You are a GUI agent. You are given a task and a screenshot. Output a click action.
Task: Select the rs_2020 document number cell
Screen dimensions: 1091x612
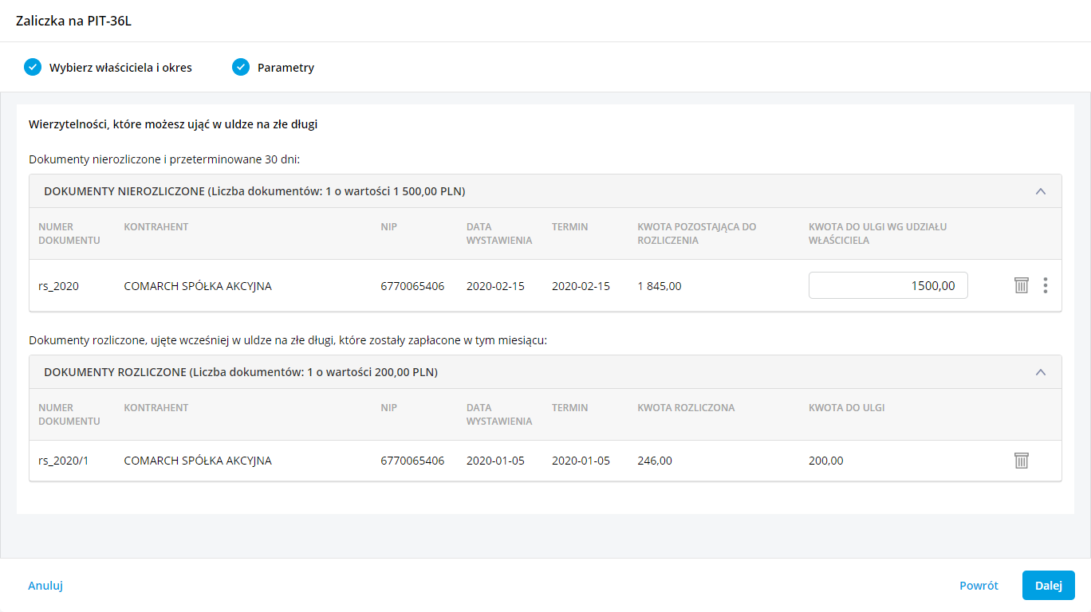point(58,286)
